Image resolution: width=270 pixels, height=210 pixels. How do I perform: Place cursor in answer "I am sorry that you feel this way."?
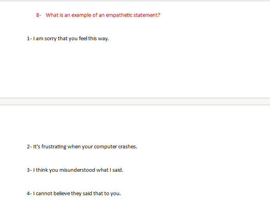pos(71,39)
